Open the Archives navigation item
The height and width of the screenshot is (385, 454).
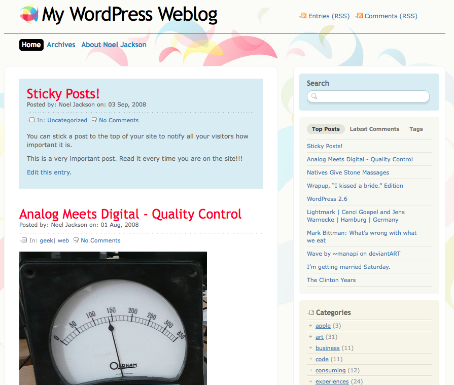(61, 45)
